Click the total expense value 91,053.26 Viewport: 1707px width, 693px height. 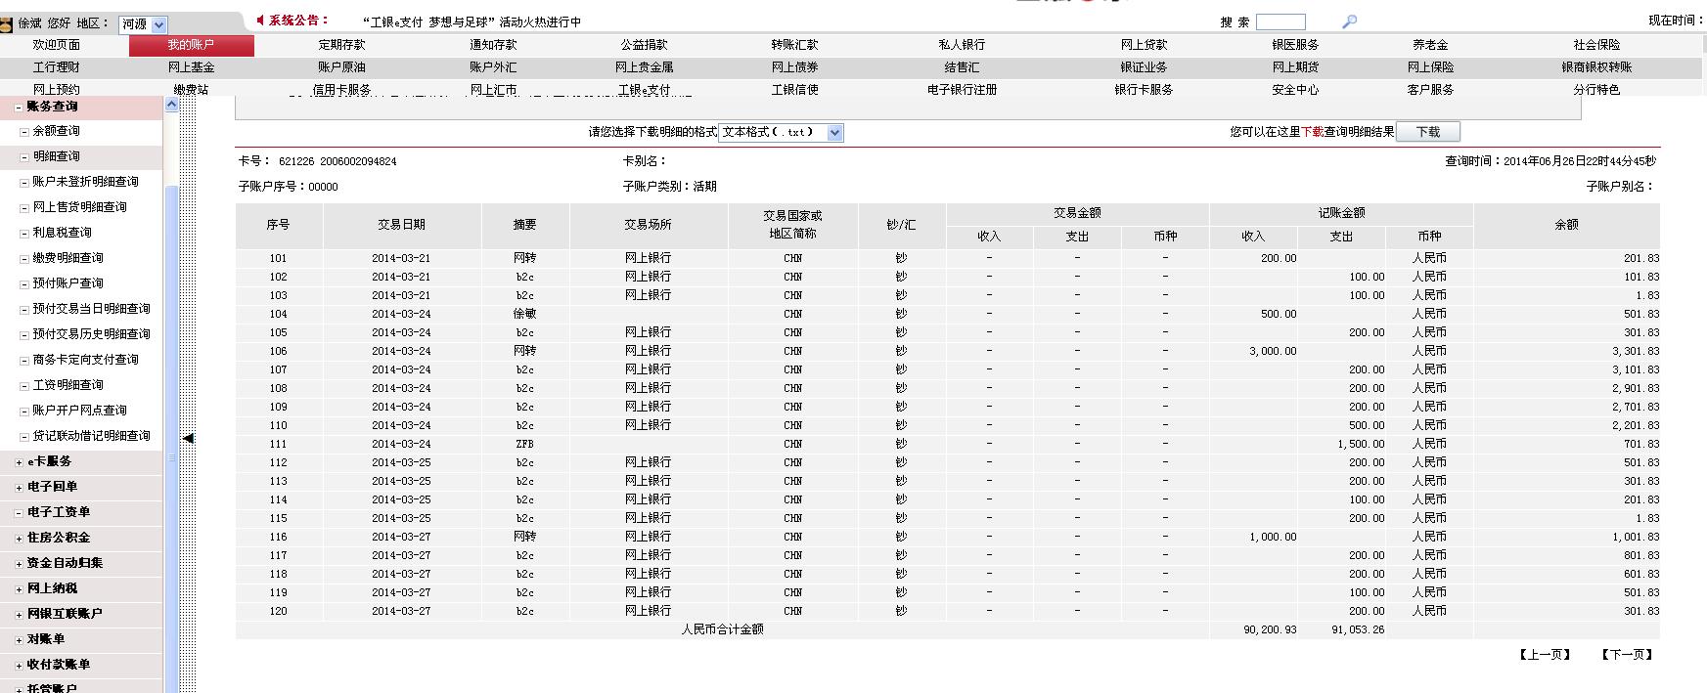(x=1358, y=629)
